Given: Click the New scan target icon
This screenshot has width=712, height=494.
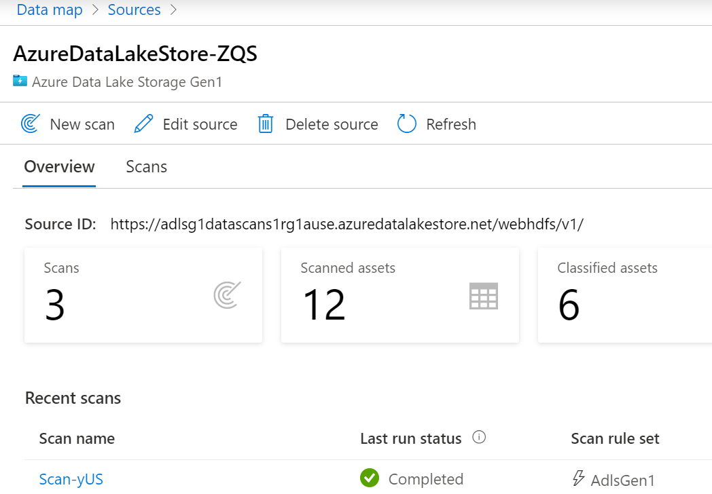Looking at the screenshot, I should click(x=31, y=124).
